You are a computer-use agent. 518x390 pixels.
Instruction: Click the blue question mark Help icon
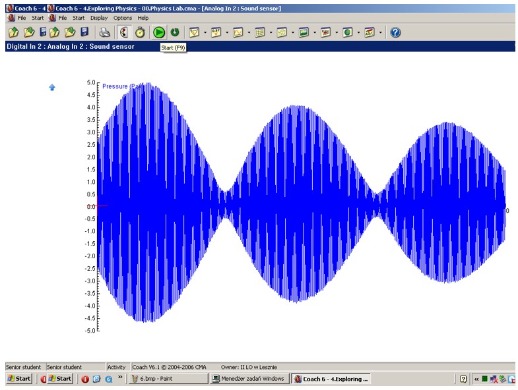point(395,32)
